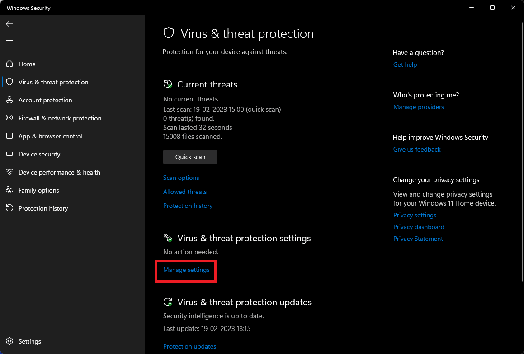
Task: Click the Device security laptop icon
Action: pos(9,154)
